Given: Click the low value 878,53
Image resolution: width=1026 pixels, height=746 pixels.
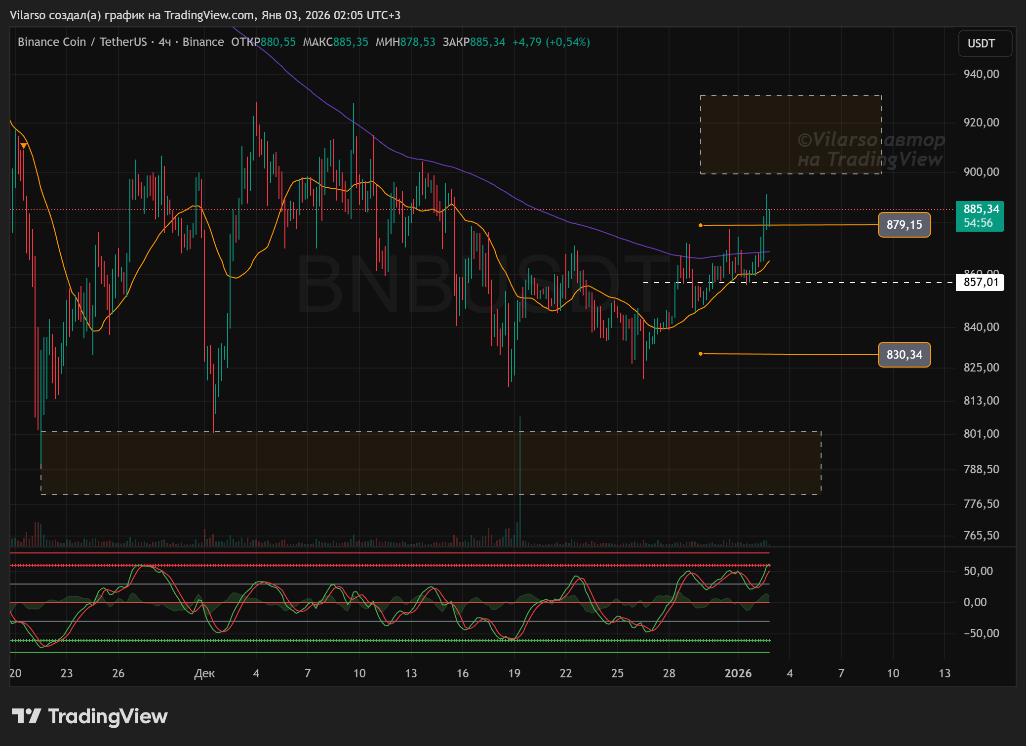Looking at the screenshot, I should (x=418, y=42).
